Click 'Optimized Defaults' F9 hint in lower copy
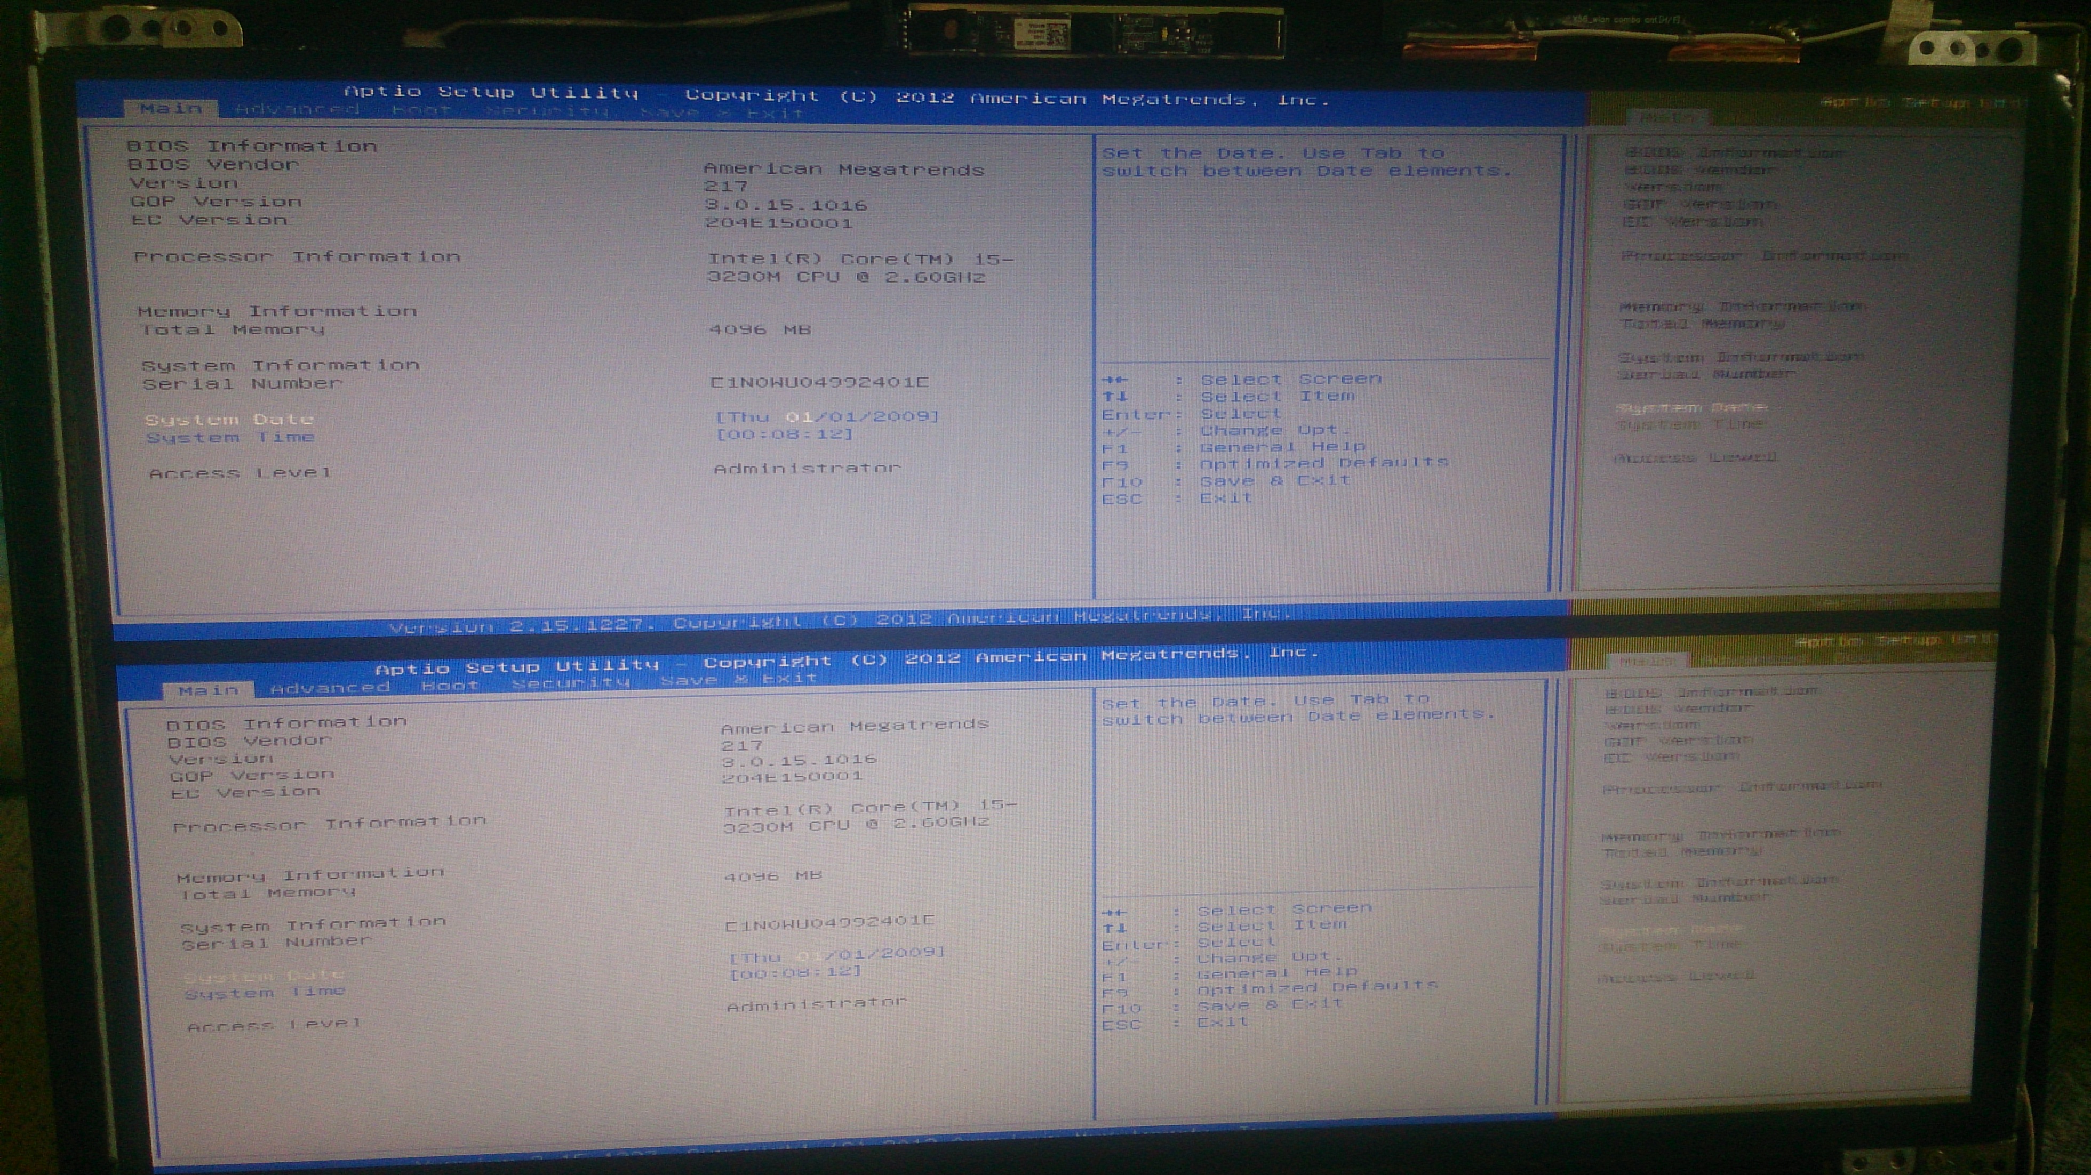2091x1175 pixels. point(1318,987)
